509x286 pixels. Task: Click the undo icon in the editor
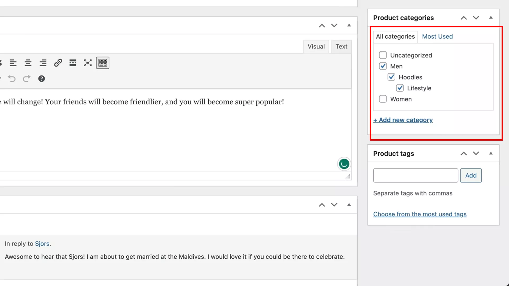(12, 78)
